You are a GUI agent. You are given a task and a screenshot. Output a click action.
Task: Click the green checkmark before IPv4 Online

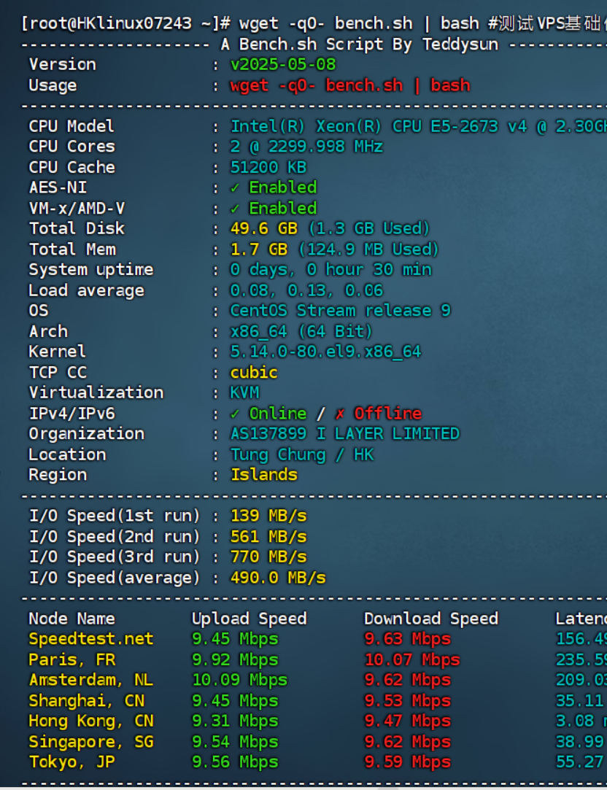point(235,414)
